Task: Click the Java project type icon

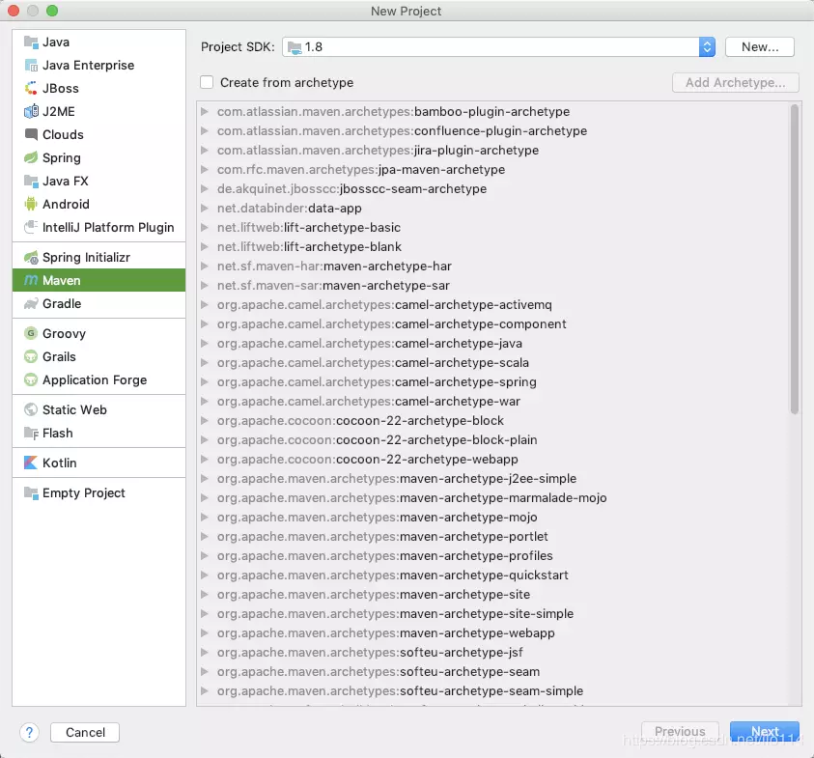Action: (x=31, y=42)
